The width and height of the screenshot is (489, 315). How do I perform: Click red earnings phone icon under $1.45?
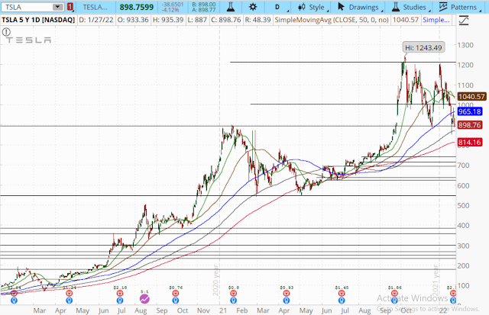[342, 293]
